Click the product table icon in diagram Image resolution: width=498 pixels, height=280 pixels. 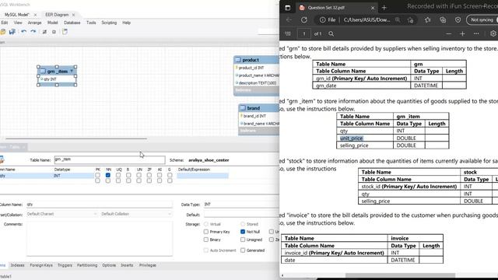(238, 60)
